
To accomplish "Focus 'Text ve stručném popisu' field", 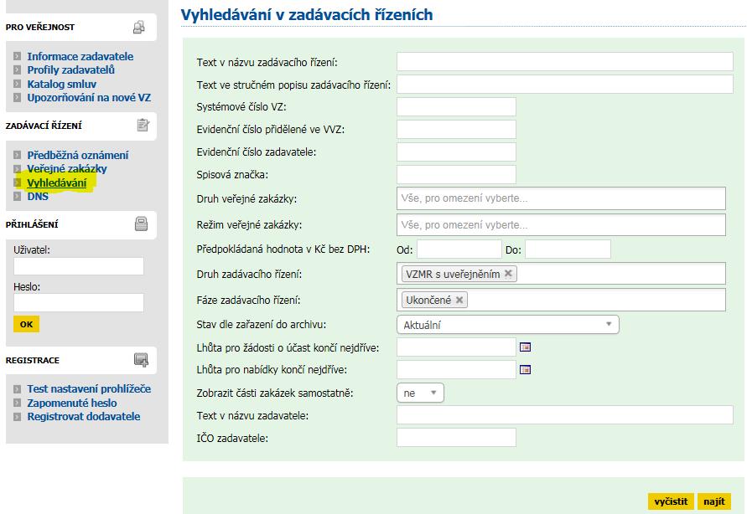I will 564,85.
